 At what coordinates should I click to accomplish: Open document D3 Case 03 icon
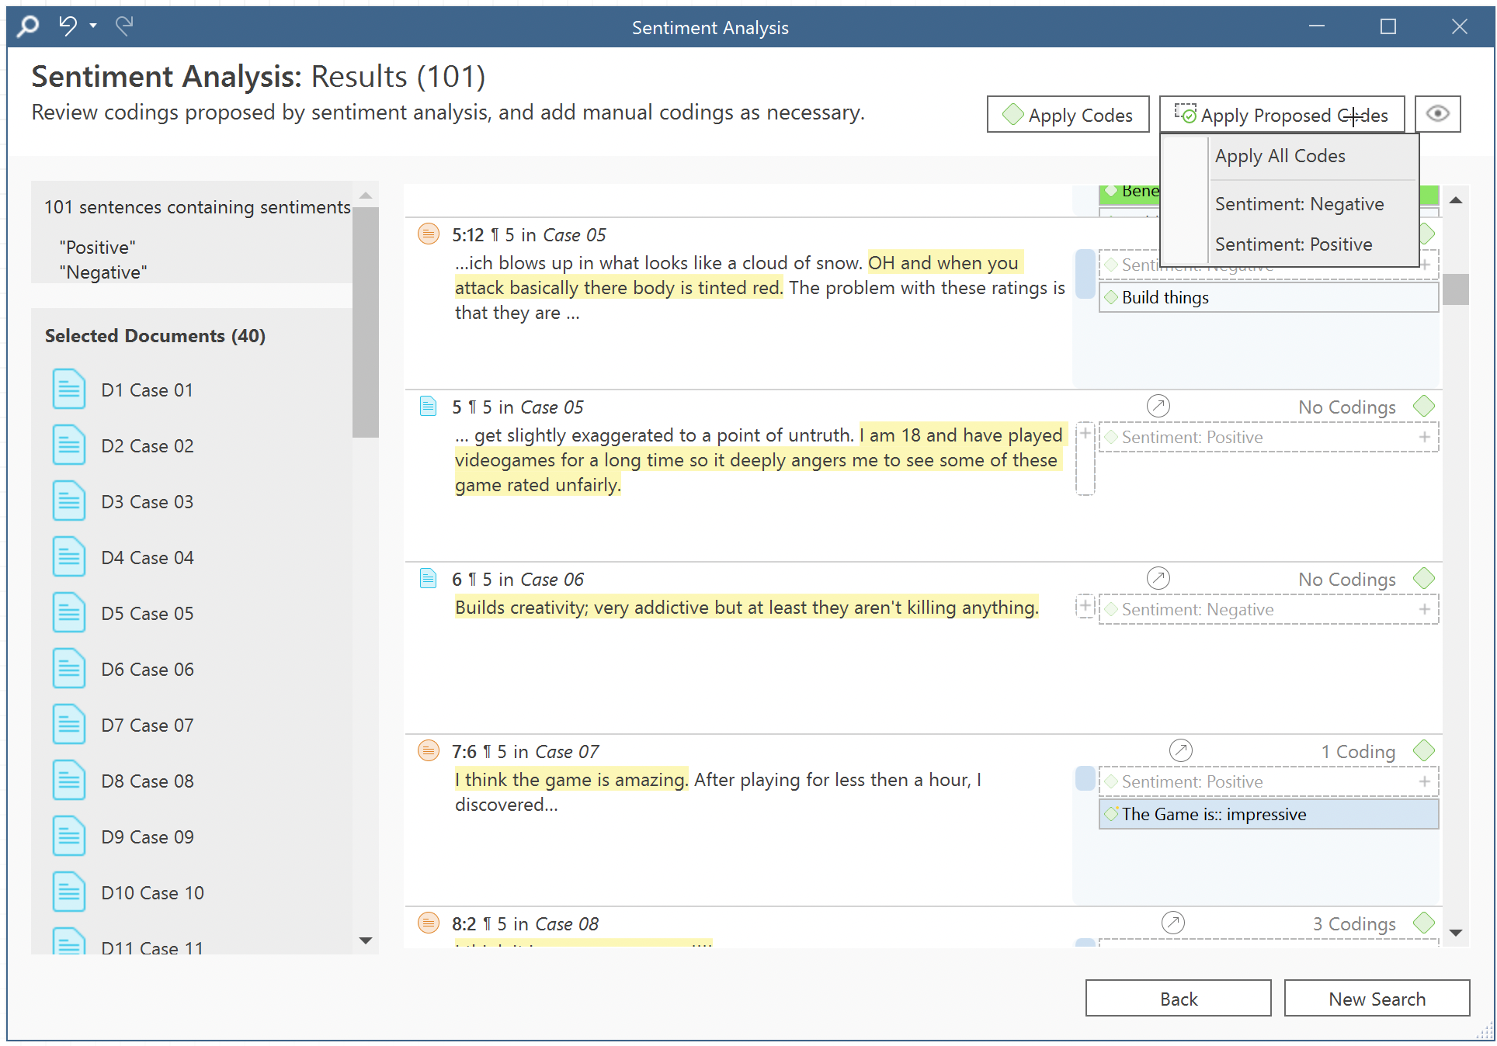tap(68, 501)
